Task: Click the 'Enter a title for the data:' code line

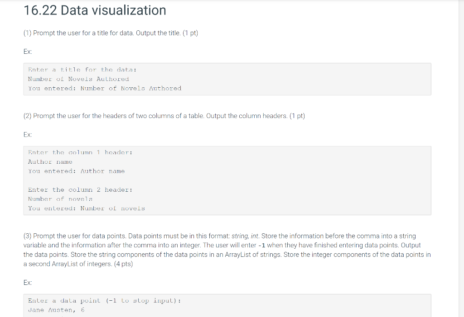Action: [x=82, y=70]
